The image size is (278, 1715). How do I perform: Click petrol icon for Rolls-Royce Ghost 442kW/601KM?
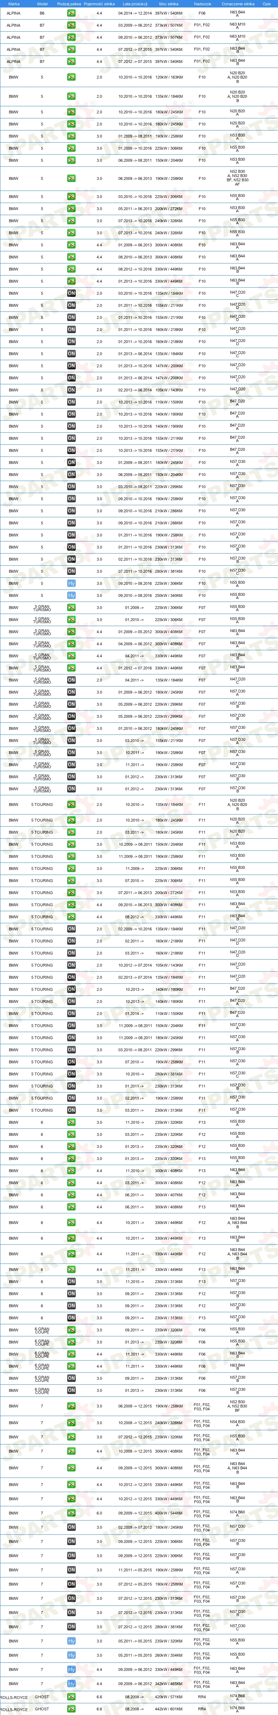[x=71, y=1708]
